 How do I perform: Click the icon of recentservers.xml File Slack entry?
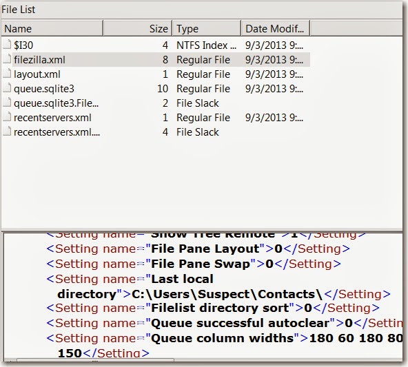point(7,132)
